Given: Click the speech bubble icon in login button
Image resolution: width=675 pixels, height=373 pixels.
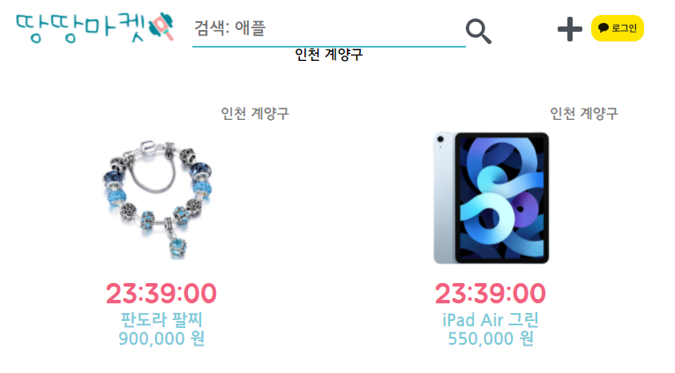Looking at the screenshot, I should click(x=604, y=28).
